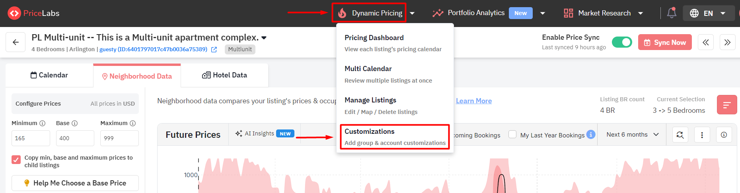Viewport: 740px width, 193px height.
Task: Click the red filter lines button
Action: click(727, 105)
